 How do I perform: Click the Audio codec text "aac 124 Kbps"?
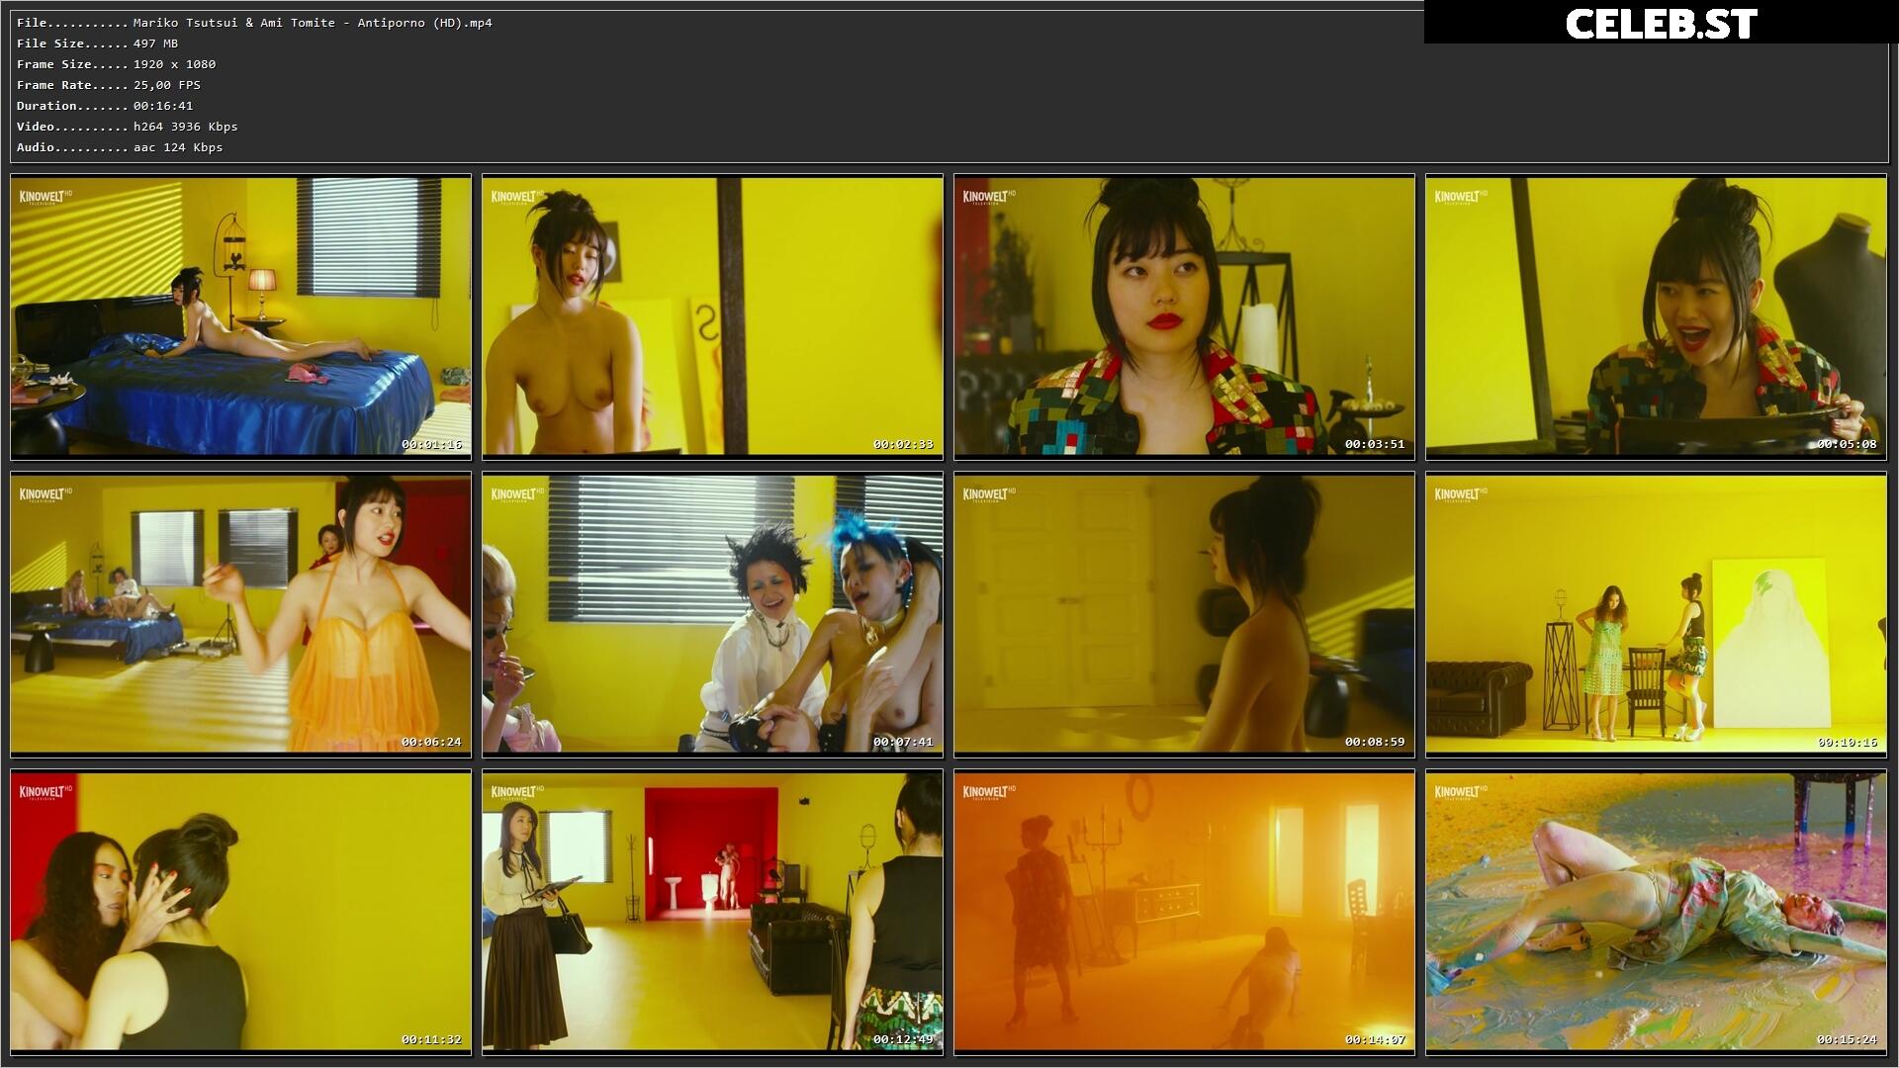click(178, 147)
